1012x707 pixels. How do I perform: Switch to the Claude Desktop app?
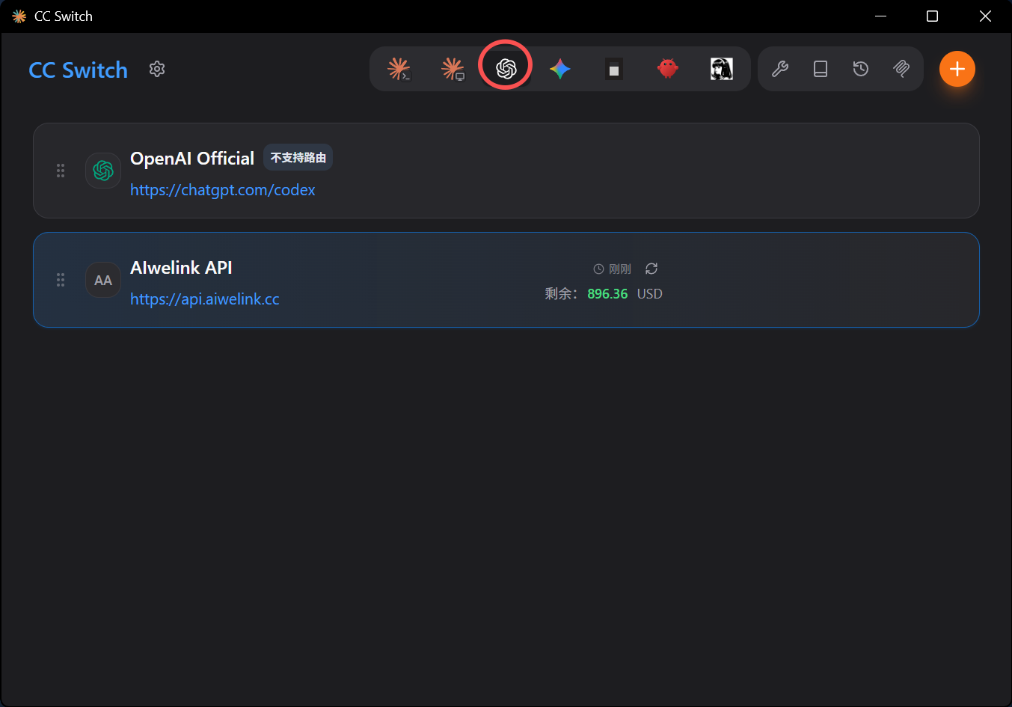(453, 69)
